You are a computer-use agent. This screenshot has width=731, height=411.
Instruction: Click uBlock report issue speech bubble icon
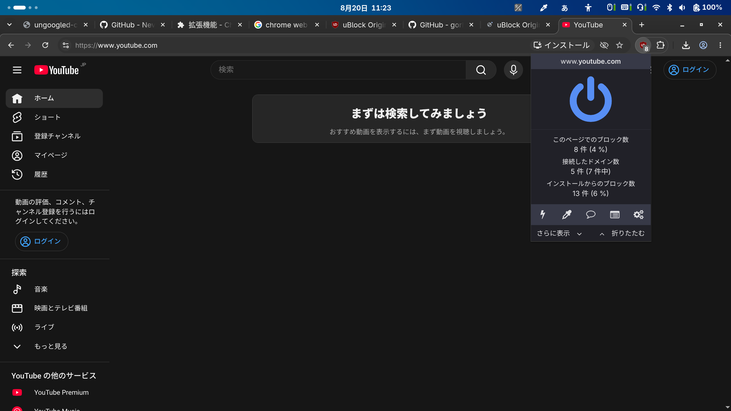point(591,214)
